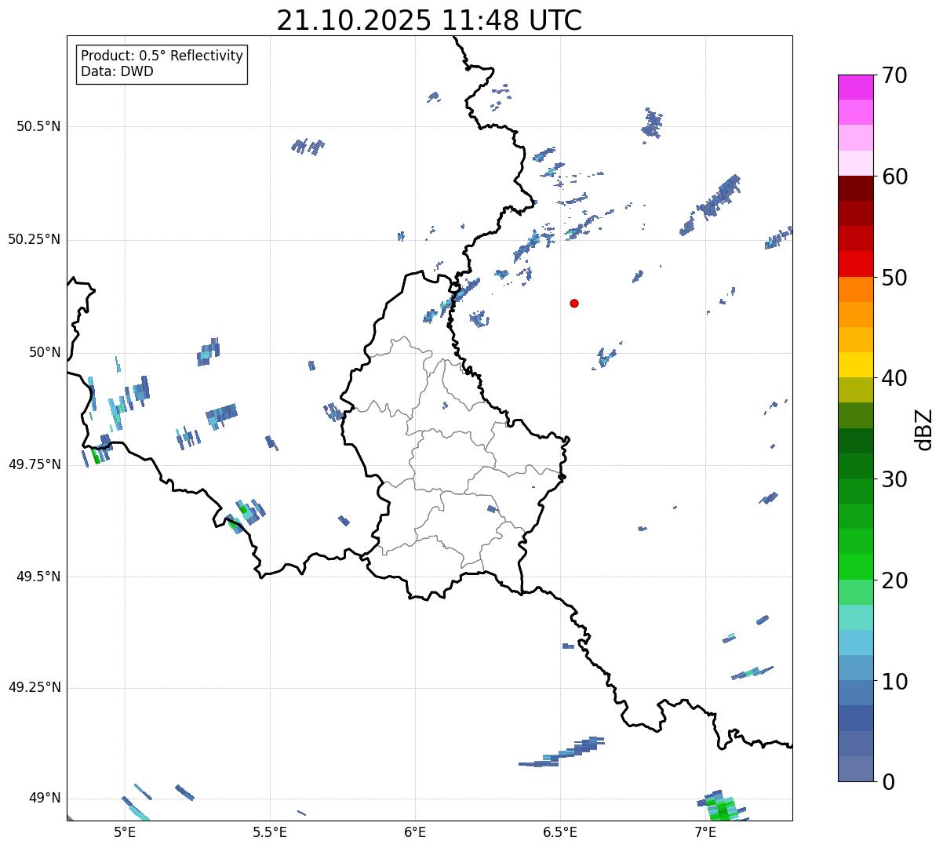Select the Product: 0.5° Reflectivity text
943x848 pixels.
162,56
